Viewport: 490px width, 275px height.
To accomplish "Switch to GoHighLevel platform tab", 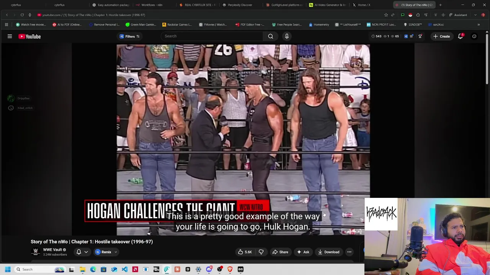I will click(x=284, y=5).
